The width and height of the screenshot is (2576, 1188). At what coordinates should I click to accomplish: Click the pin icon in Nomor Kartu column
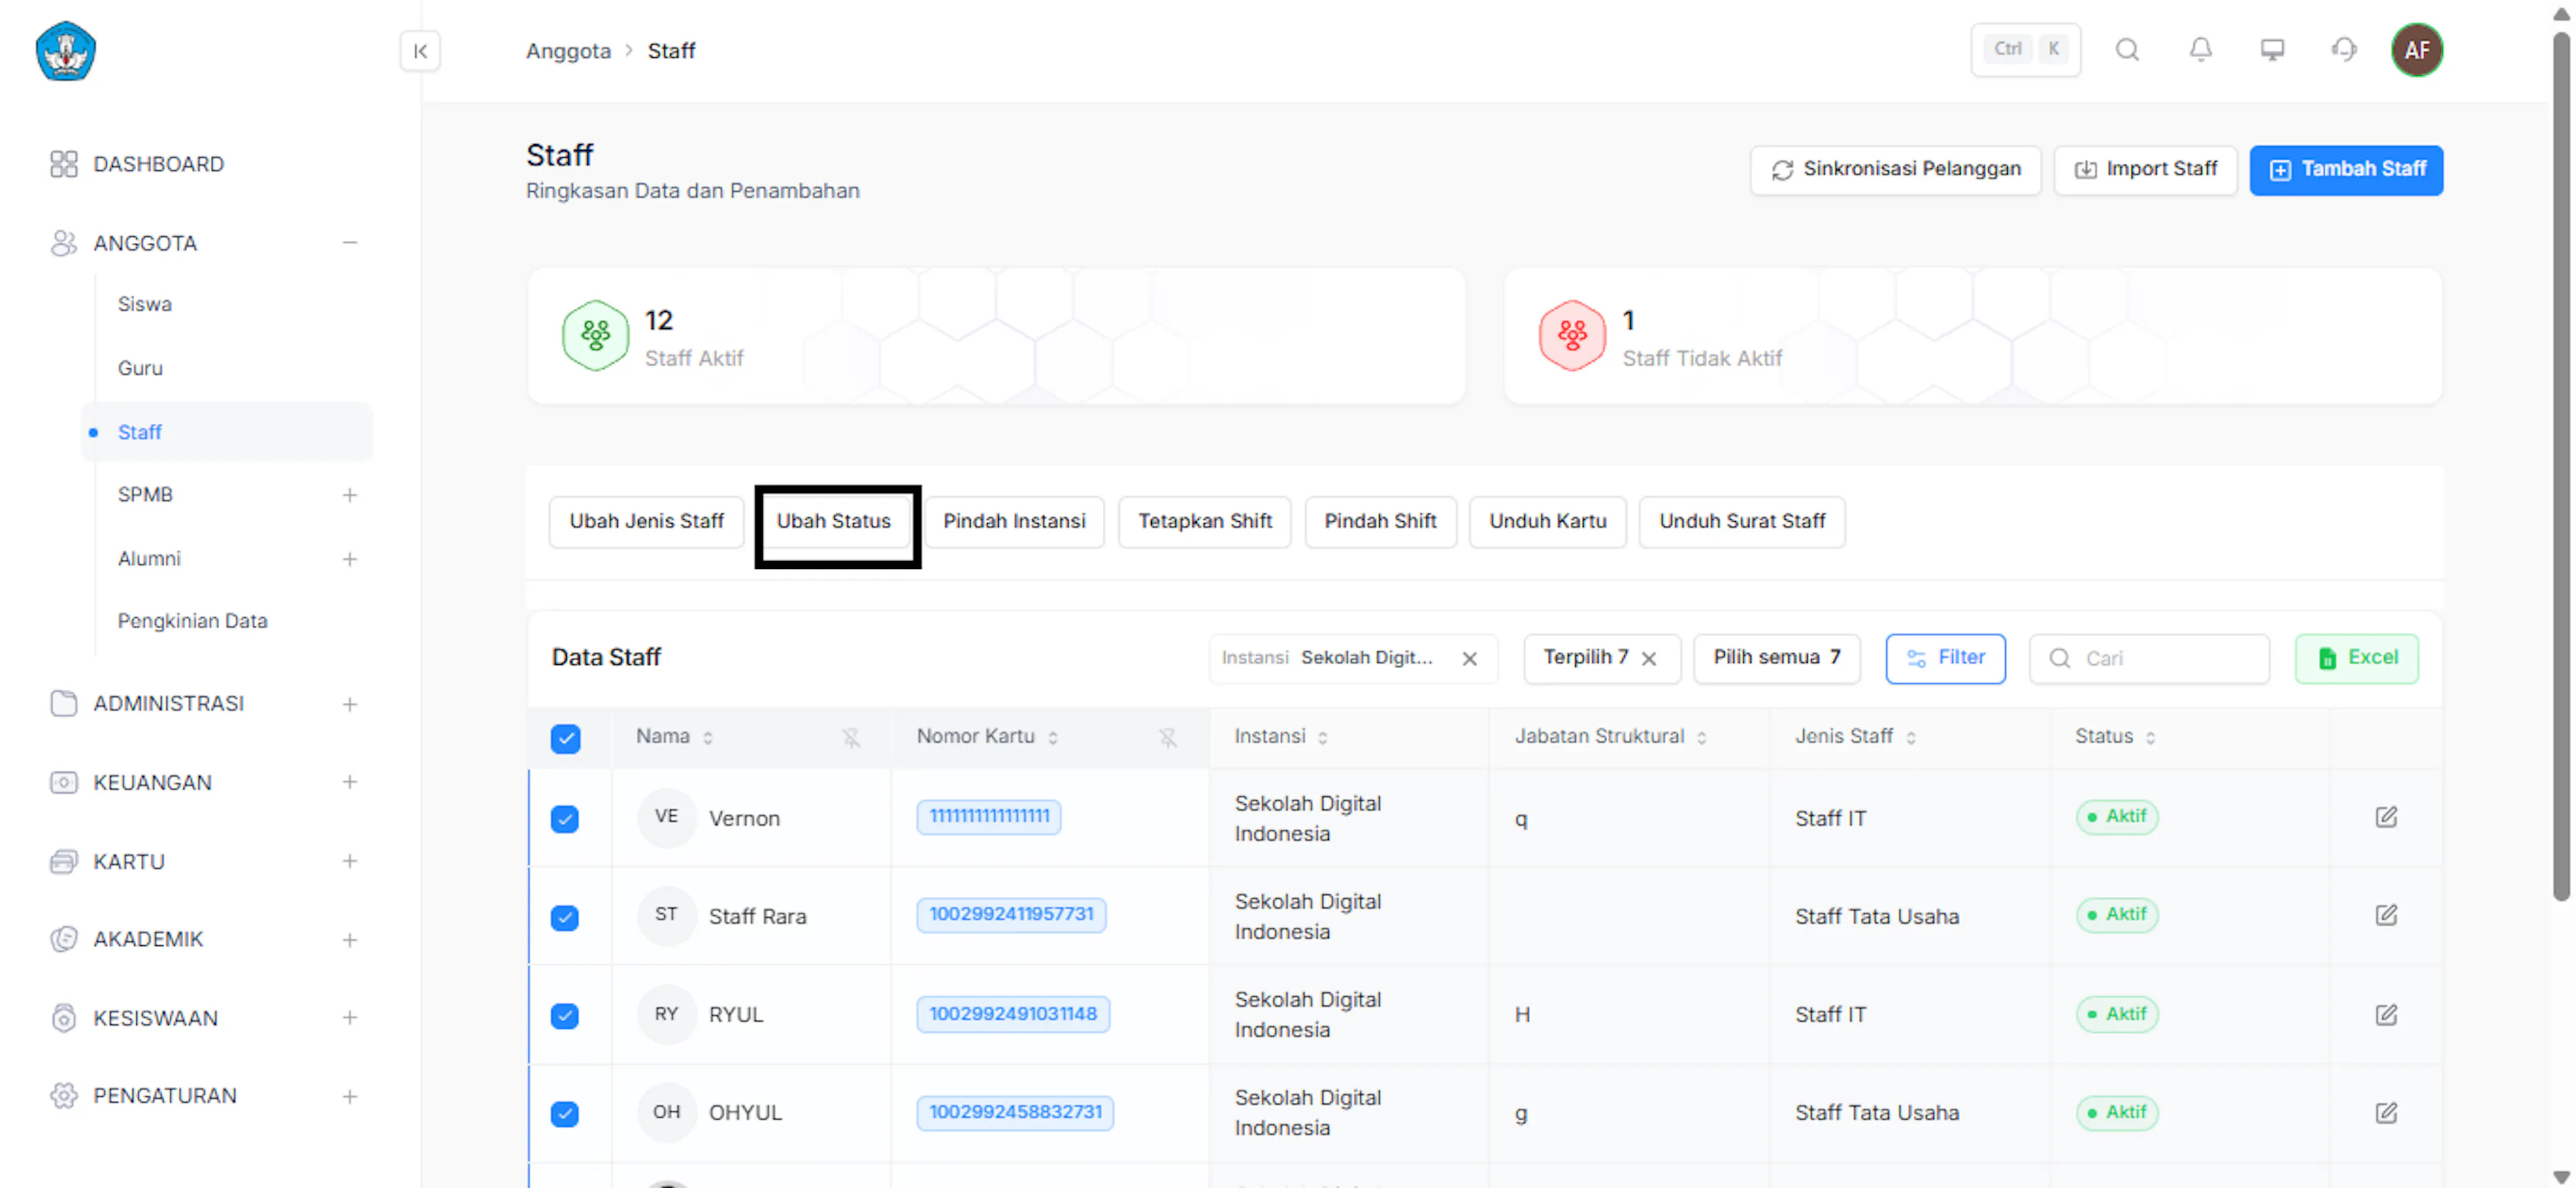point(1167,737)
